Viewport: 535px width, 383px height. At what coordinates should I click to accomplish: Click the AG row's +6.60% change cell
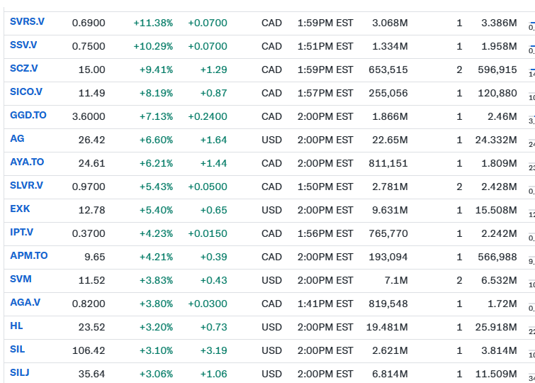[152, 140]
